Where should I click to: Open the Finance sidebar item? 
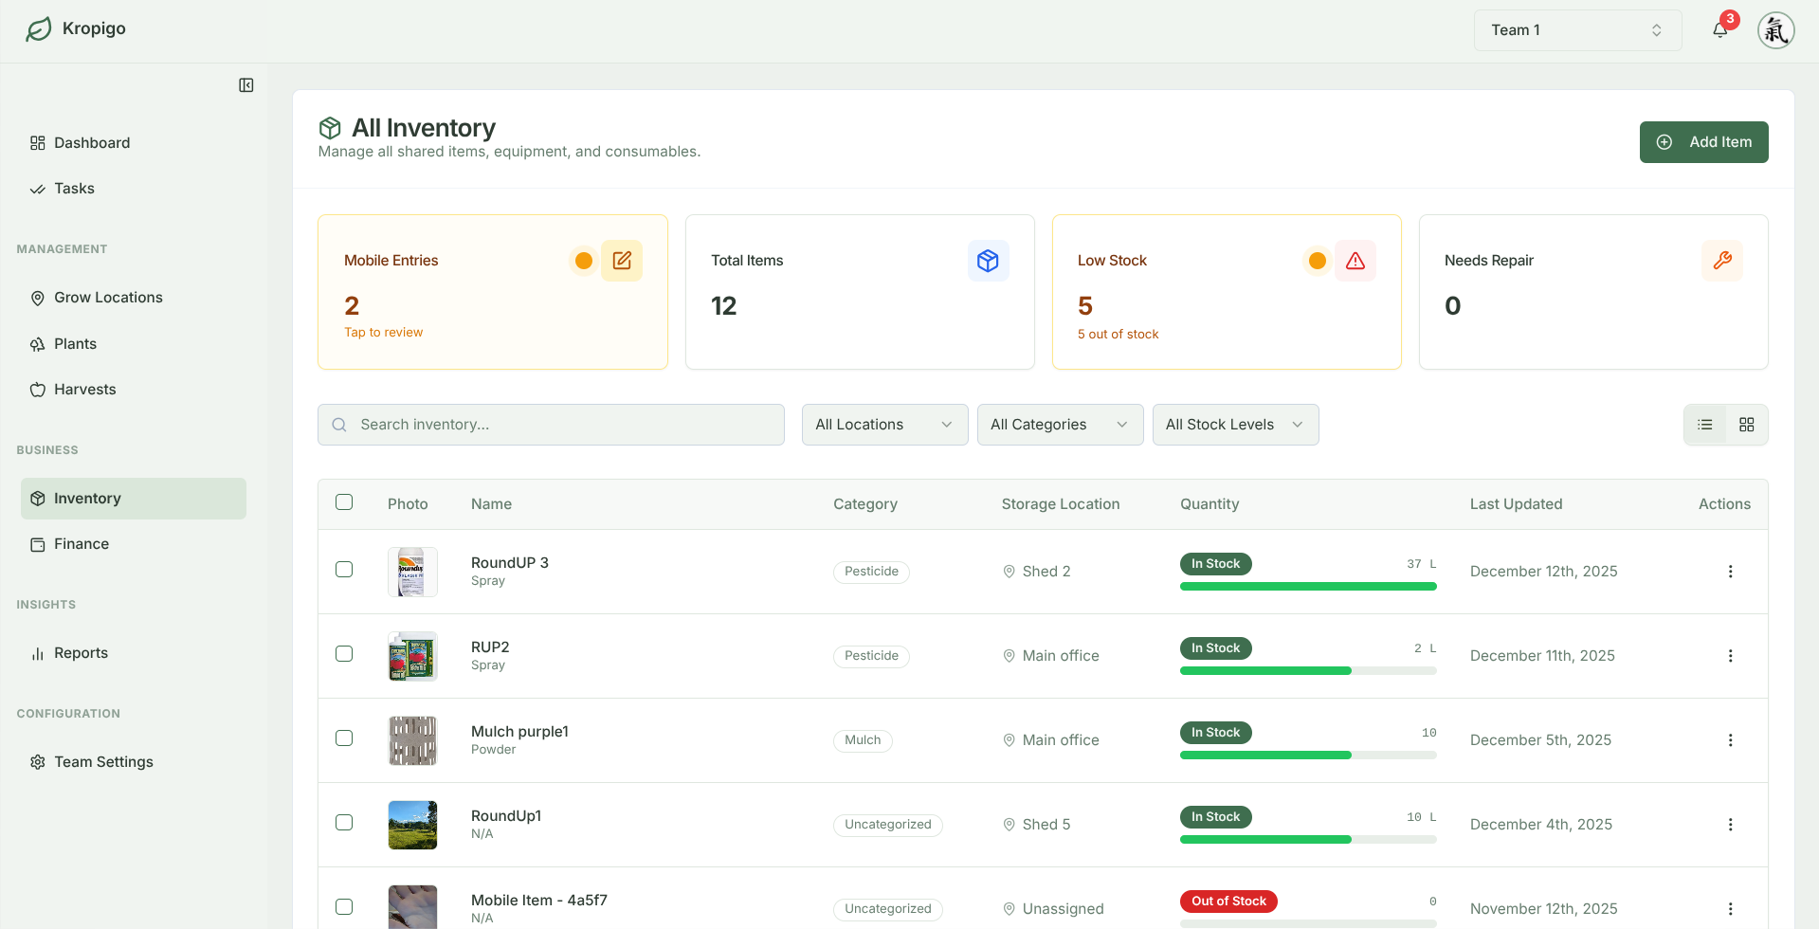[x=82, y=544]
